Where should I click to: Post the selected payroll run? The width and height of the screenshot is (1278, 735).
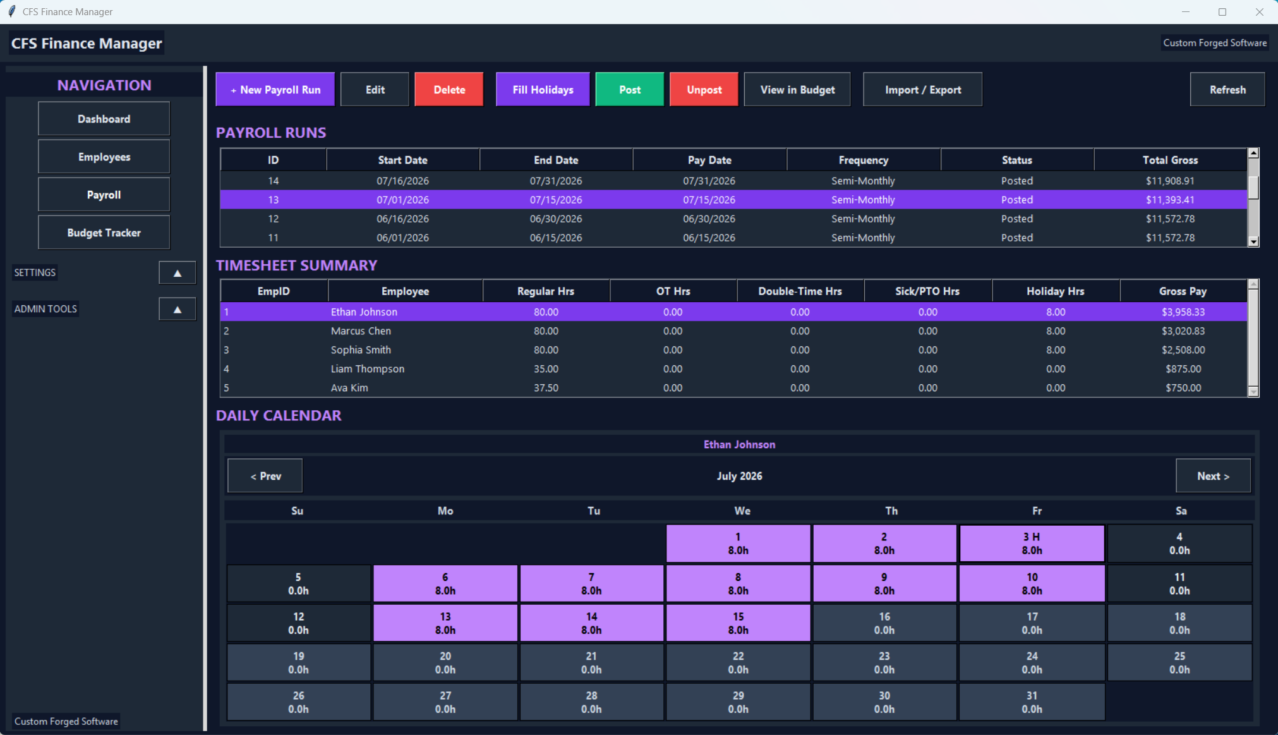630,90
